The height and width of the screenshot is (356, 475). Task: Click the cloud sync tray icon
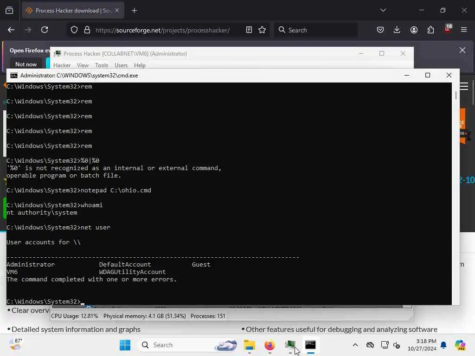click(370, 345)
